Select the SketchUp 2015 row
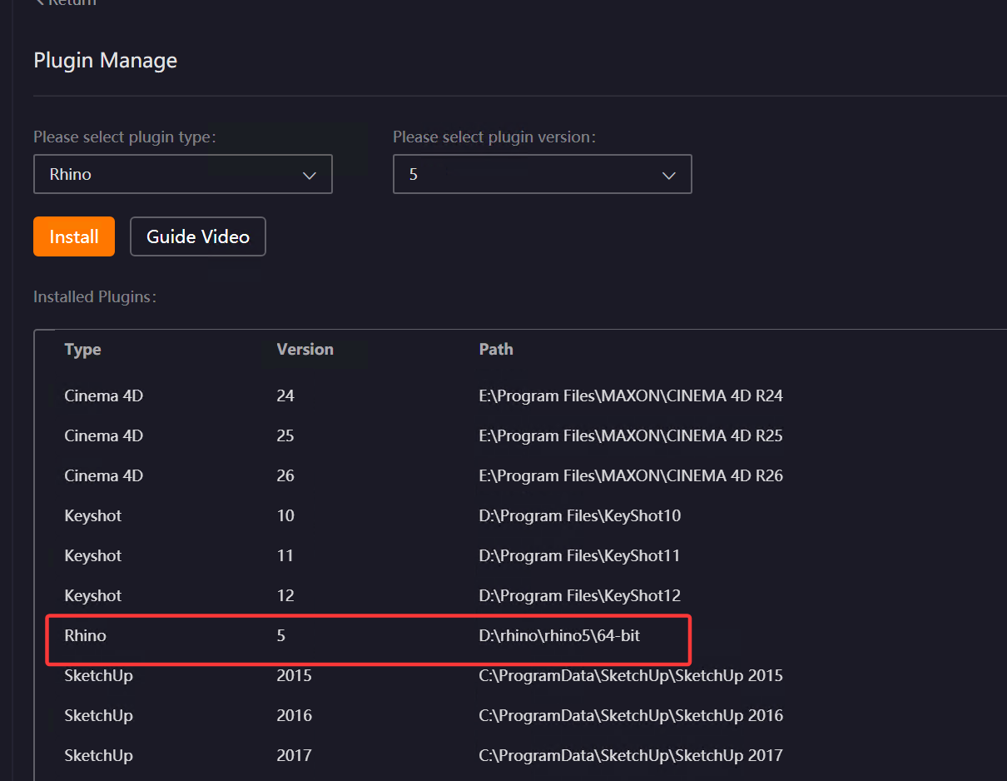 (520, 675)
